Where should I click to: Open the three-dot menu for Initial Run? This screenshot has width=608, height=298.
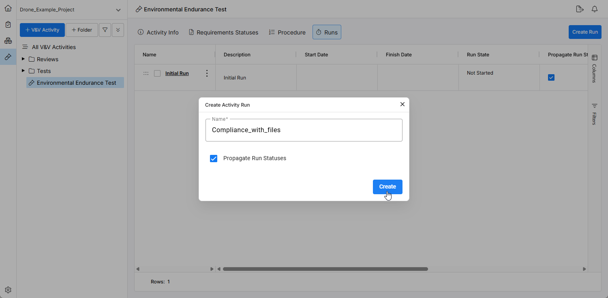point(207,73)
